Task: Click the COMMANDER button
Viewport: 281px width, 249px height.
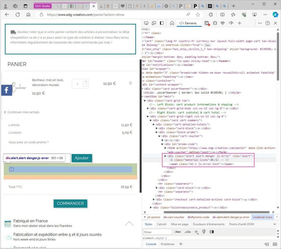Action: 70,203
